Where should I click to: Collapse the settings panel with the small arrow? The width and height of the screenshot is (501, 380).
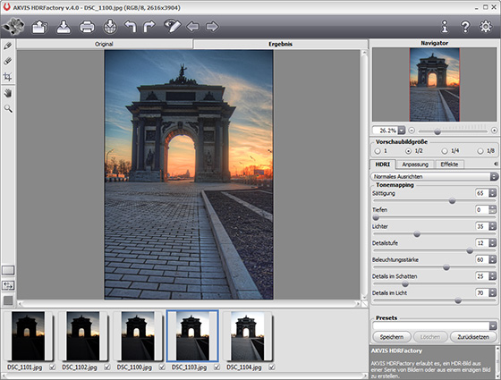coord(496,164)
